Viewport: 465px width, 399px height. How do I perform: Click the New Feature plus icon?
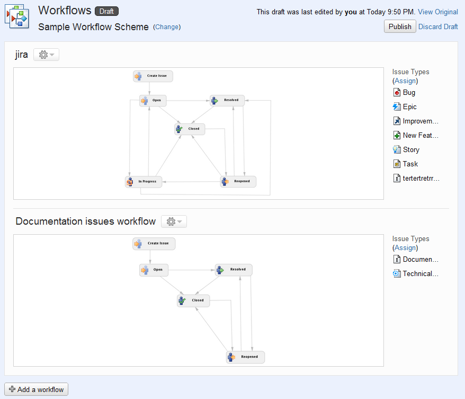397,135
